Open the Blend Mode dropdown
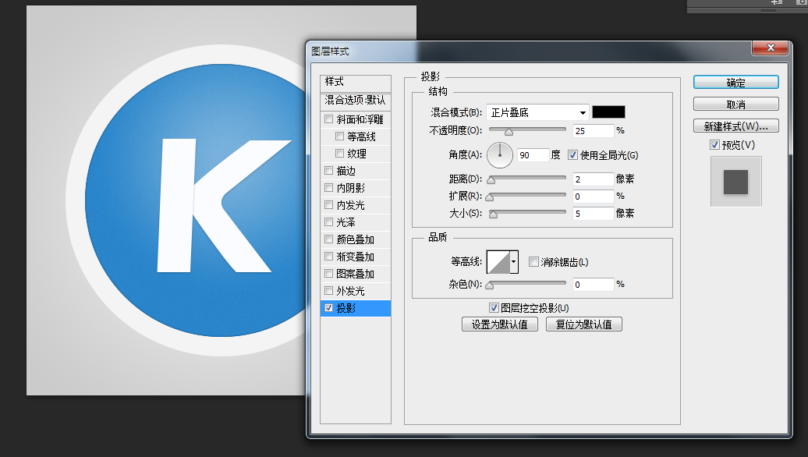The image size is (808, 457). (537, 112)
